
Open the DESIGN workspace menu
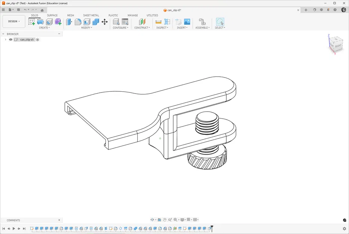coord(13,21)
